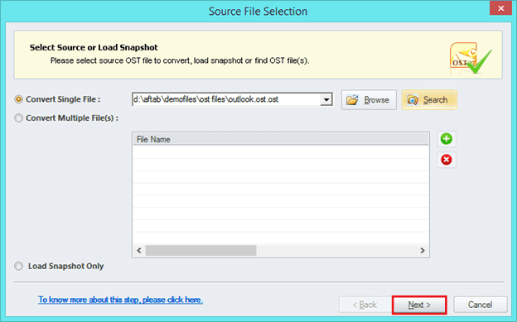Click the horizontal scrollbar left arrow
This screenshot has width=517, height=322.
pyautogui.click(x=139, y=251)
